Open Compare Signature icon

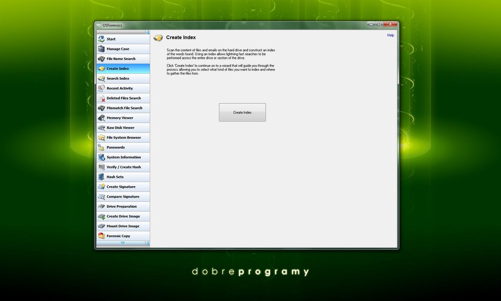tap(102, 196)
